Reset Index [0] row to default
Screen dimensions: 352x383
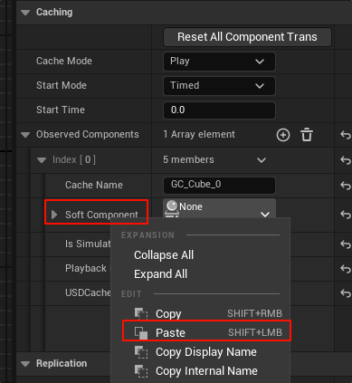click(346, 160)
